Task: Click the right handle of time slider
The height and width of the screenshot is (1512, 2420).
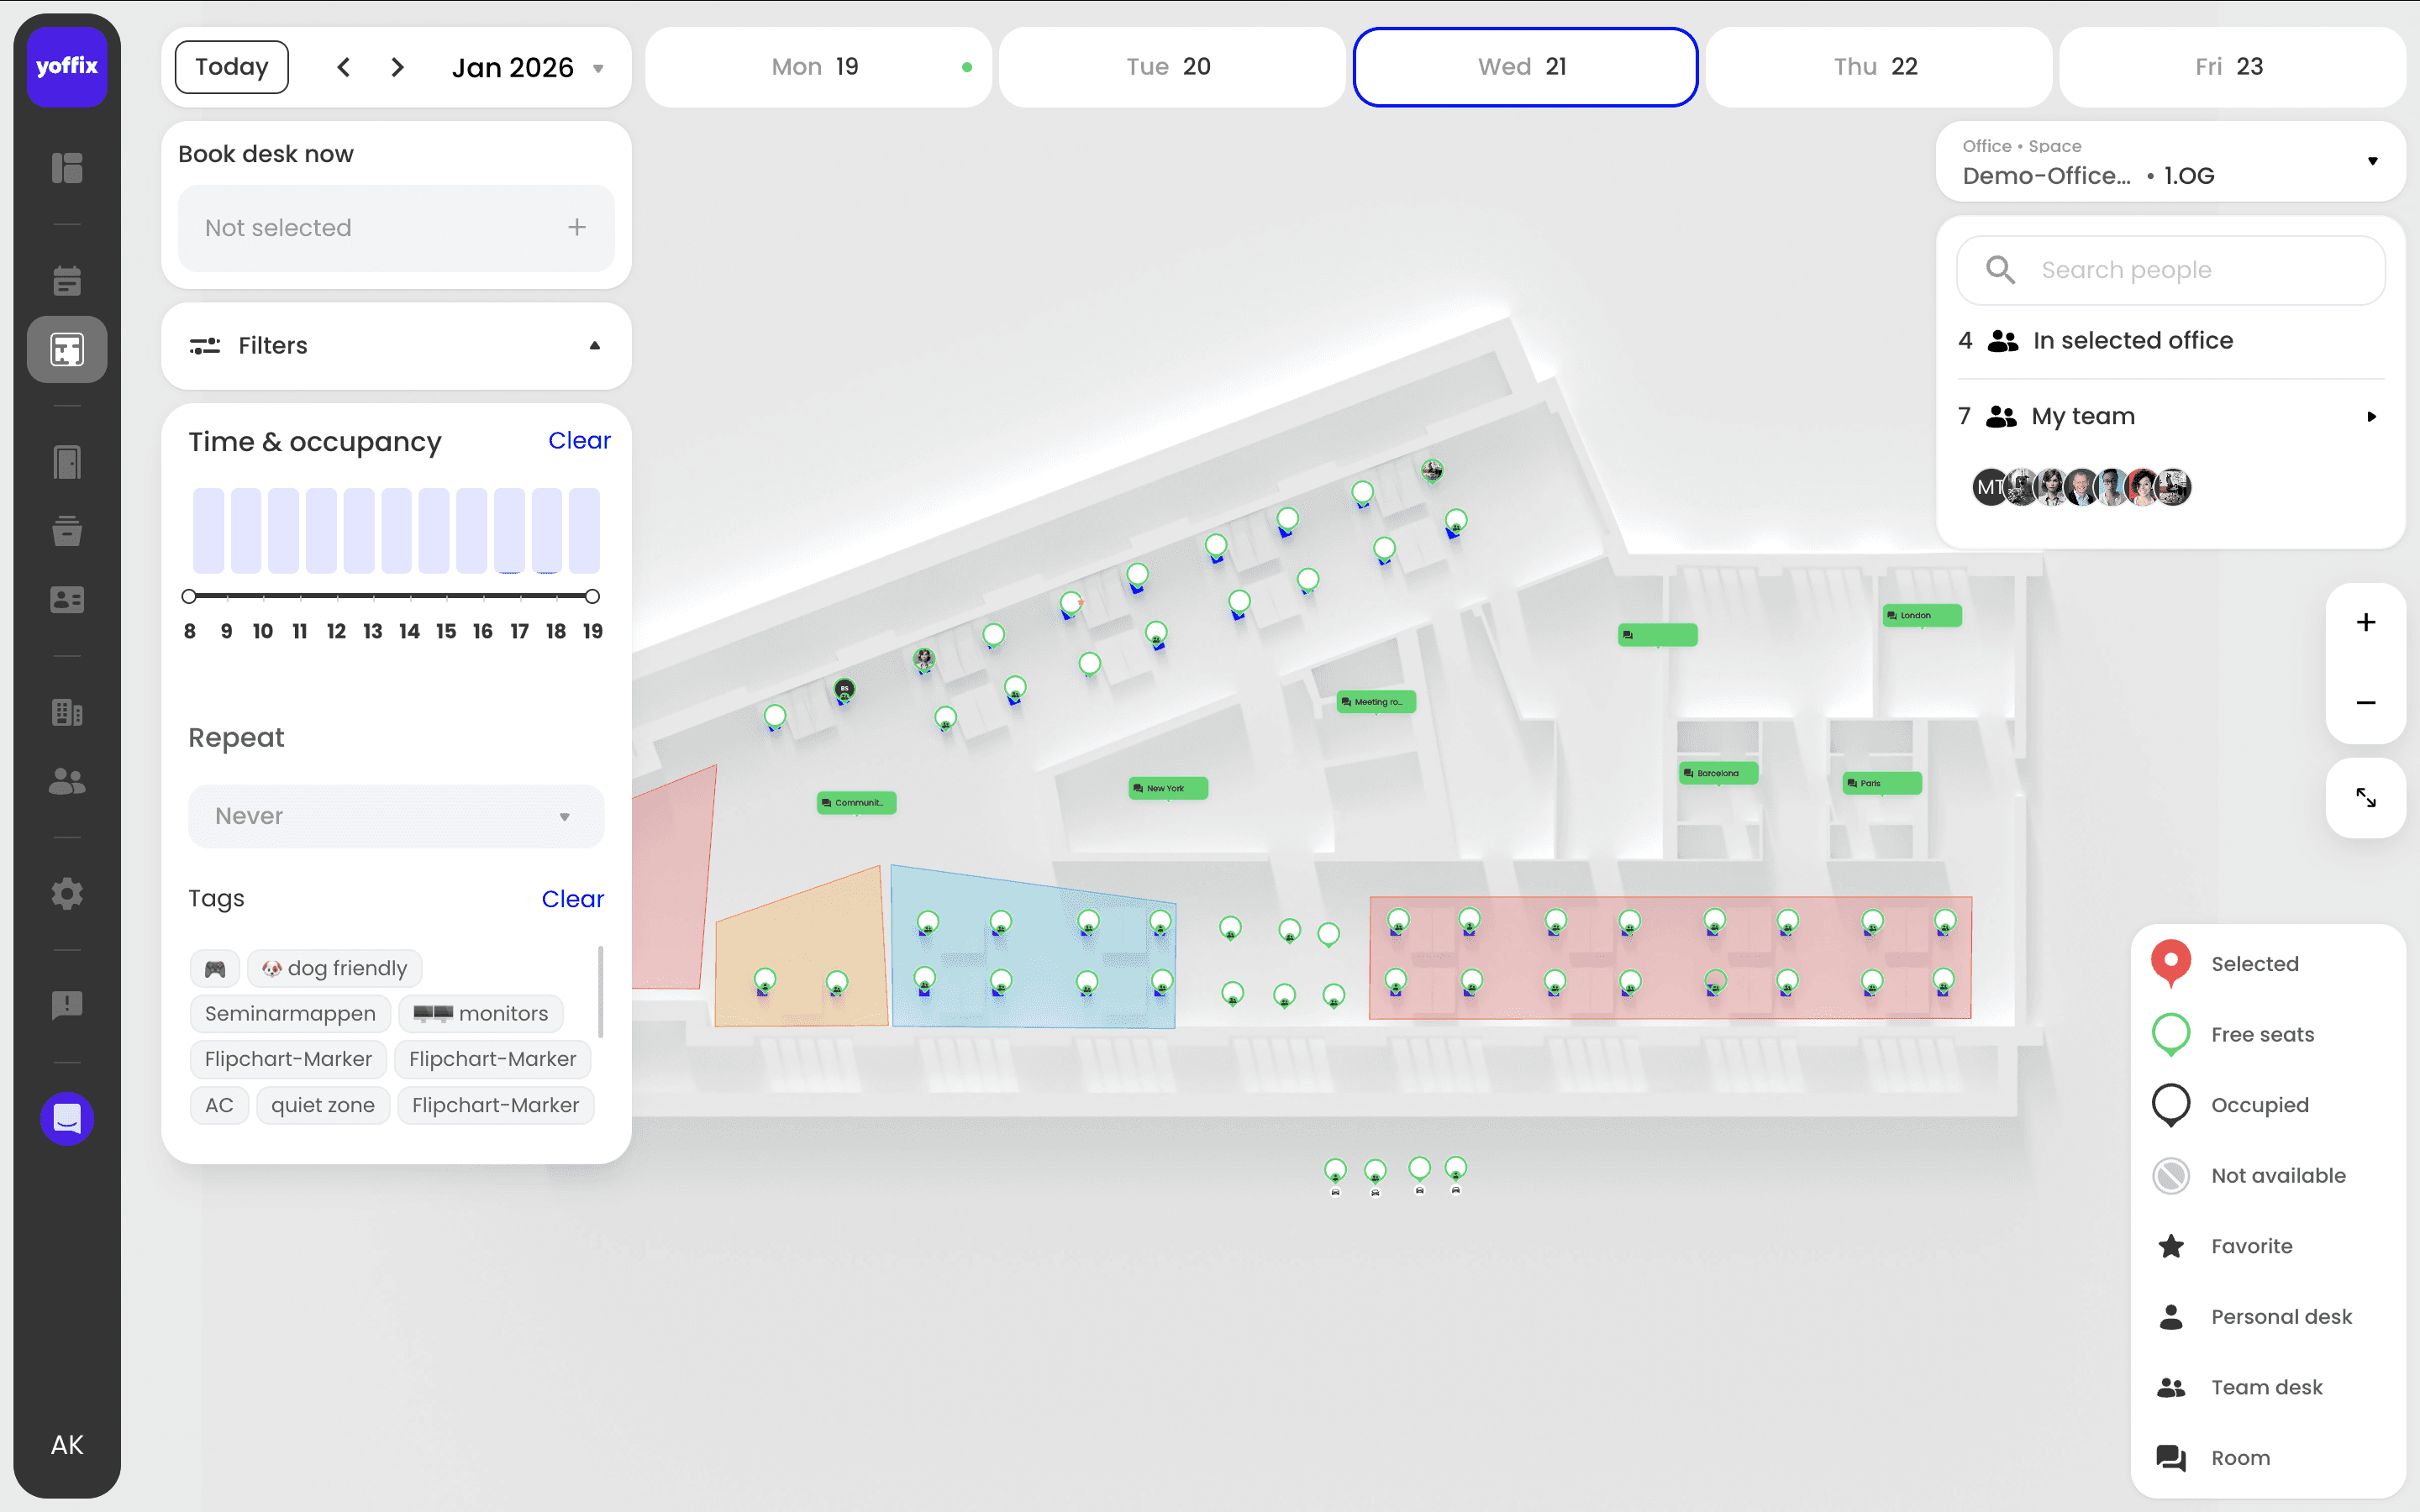Action: (x=592, y=597)
